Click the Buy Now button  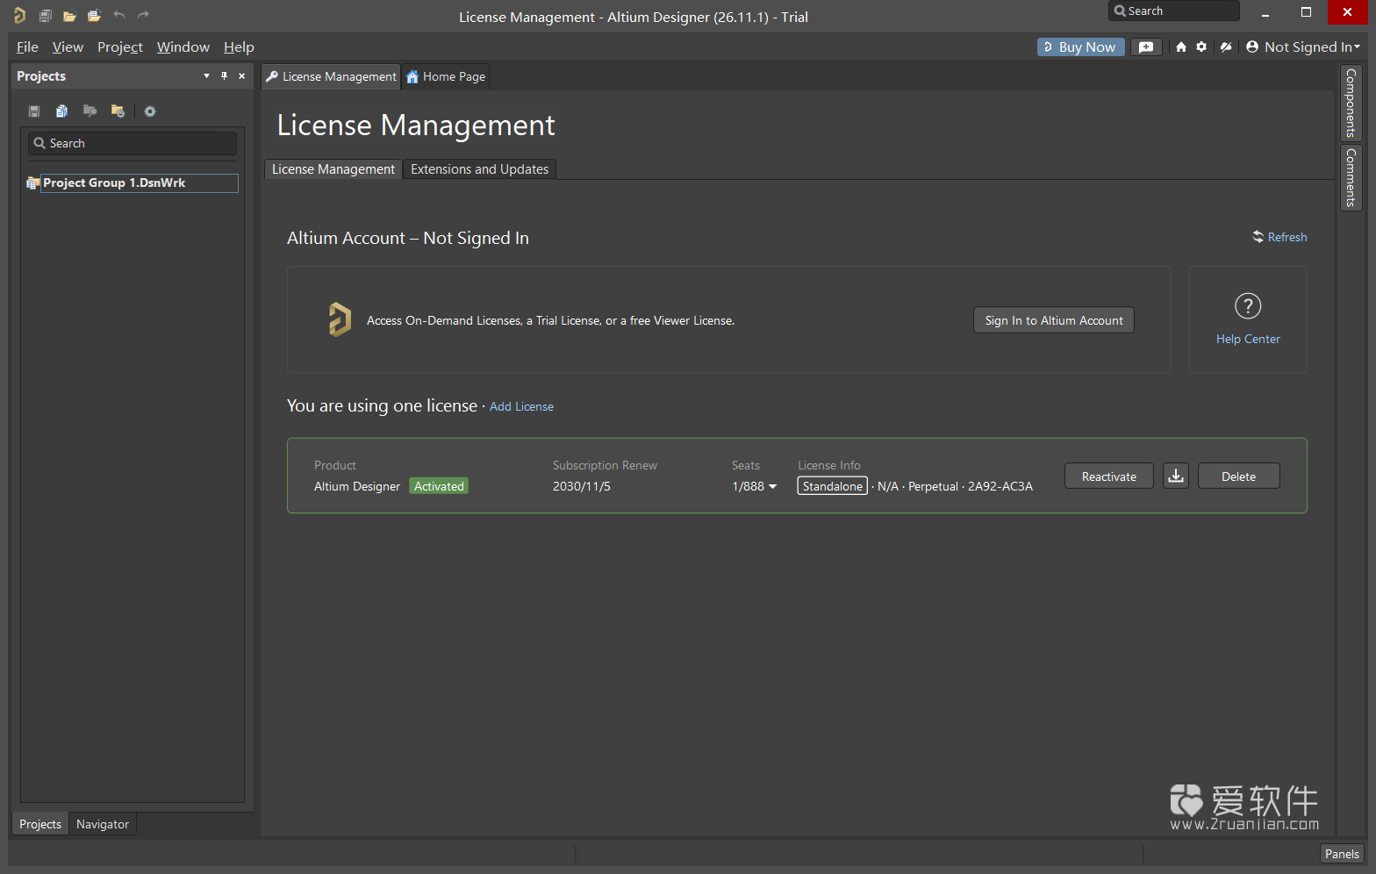(x=1081, y=47)
